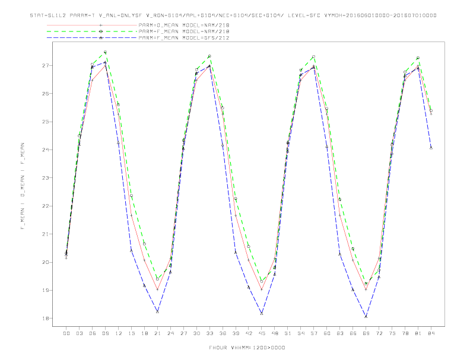Click x-axis tick label 48
This screenshot has width=470, height=363.
coord(275,333)
